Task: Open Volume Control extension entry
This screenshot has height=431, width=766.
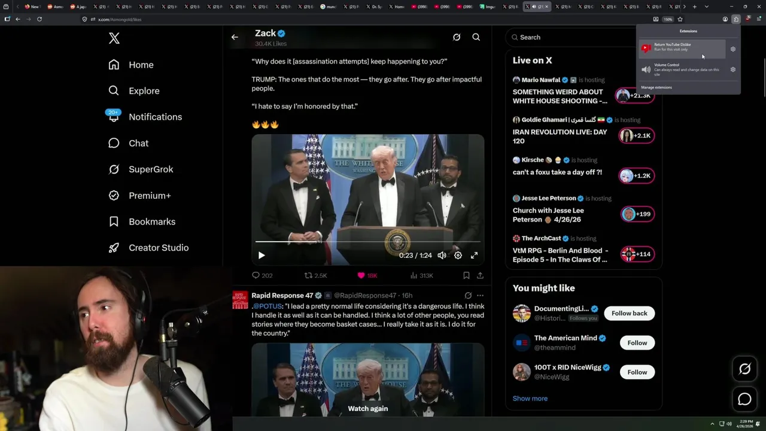Action: tap(682, 69)
